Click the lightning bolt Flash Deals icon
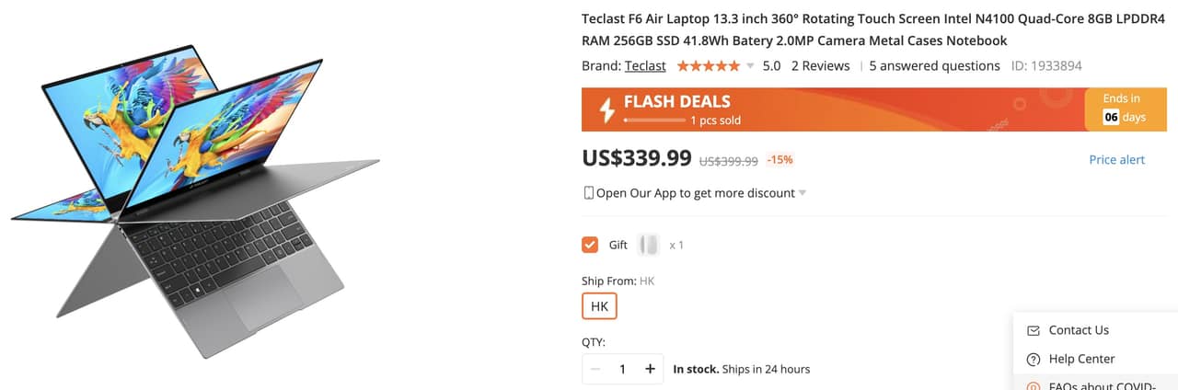Screen dimensions: 1178x390 (x=606, y=109)
